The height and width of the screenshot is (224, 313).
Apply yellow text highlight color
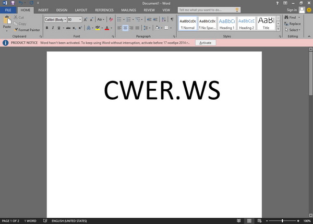click(x=98, y=28)
